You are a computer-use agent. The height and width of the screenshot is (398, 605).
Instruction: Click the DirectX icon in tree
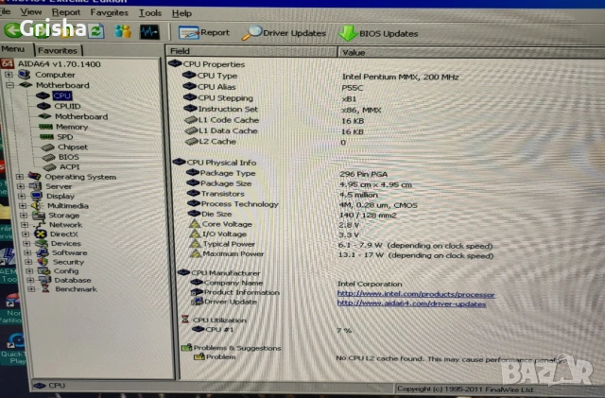(40, 234)
